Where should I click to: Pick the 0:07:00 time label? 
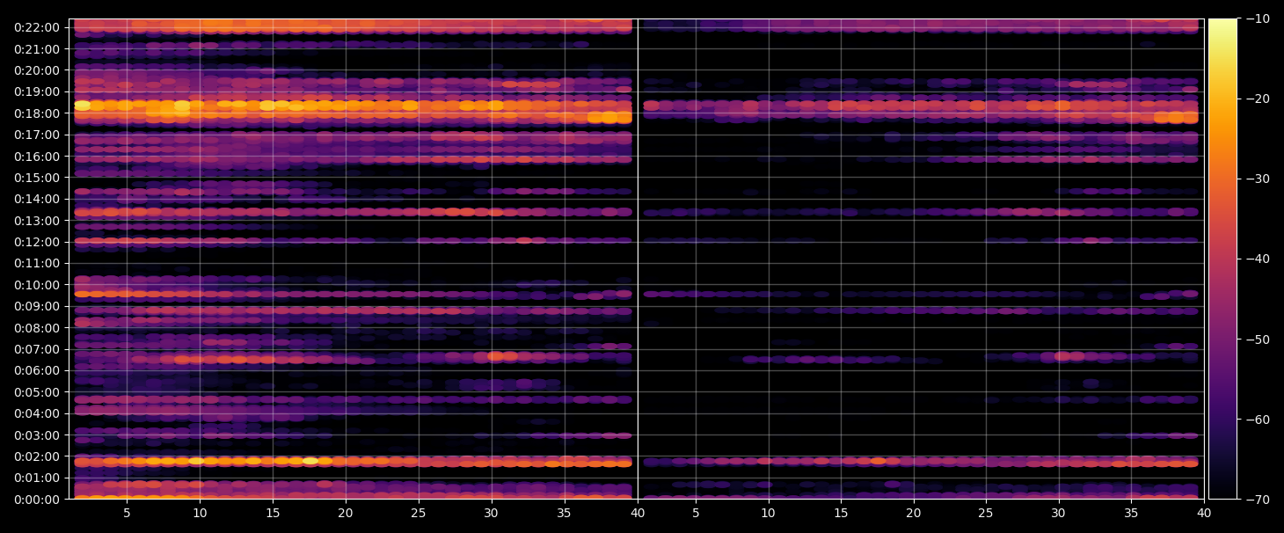(x=37, y=349)
